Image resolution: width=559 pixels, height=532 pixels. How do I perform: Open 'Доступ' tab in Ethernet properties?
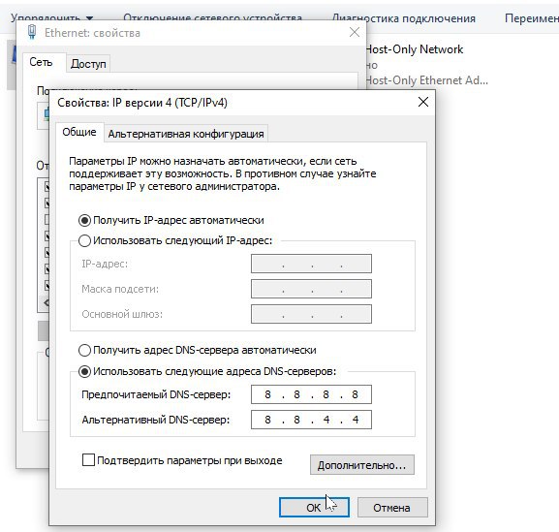click(88, 64)
